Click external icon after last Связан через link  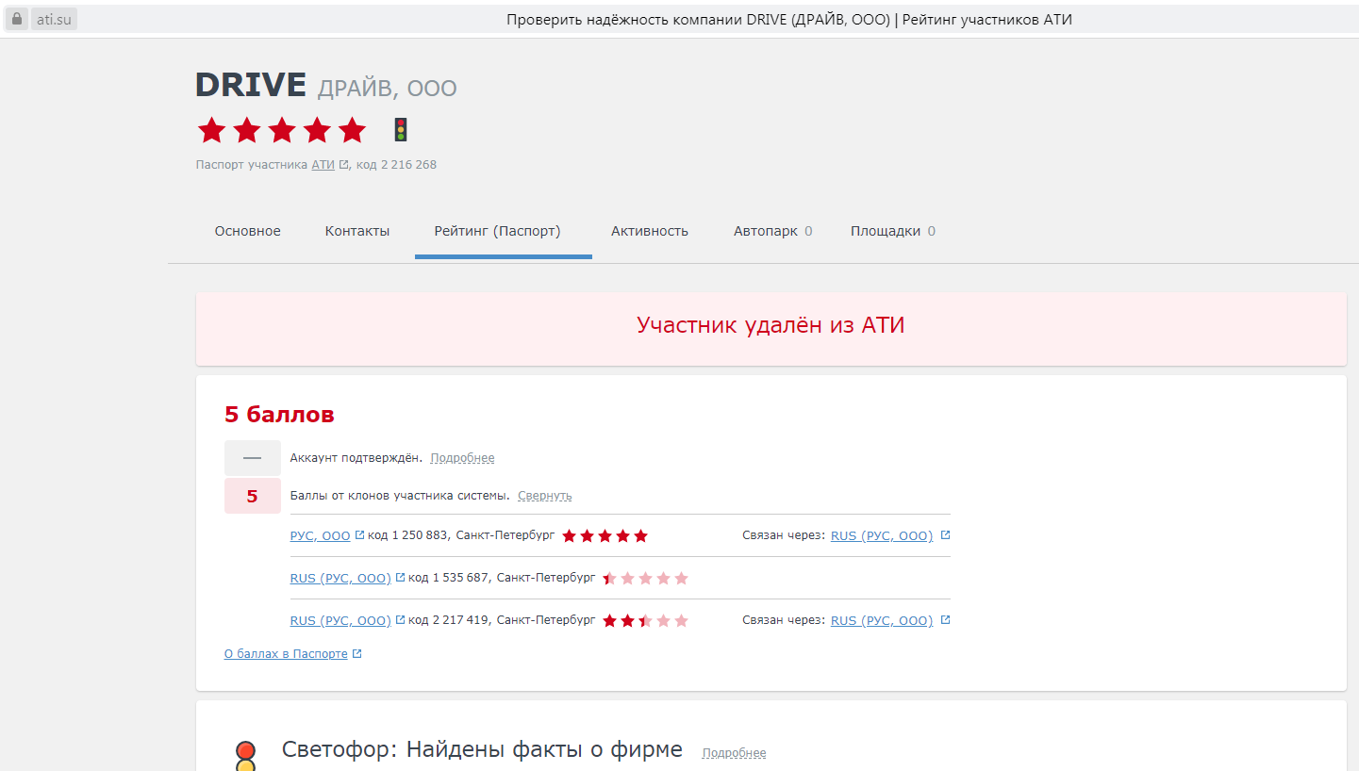[x=946, y=620]
